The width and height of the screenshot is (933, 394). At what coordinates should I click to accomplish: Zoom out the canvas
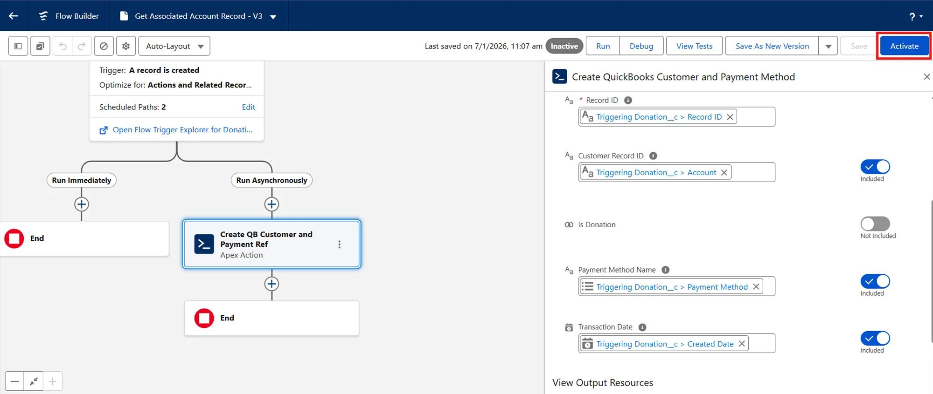(14, 381)
